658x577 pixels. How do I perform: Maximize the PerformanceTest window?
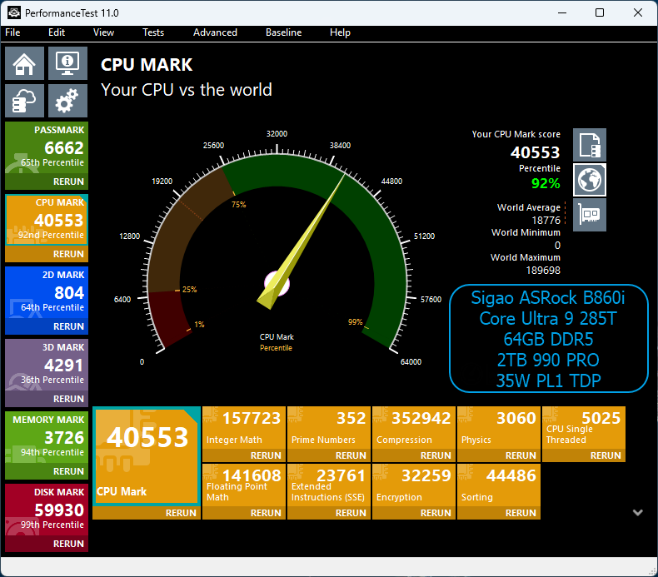pos(600,12)
